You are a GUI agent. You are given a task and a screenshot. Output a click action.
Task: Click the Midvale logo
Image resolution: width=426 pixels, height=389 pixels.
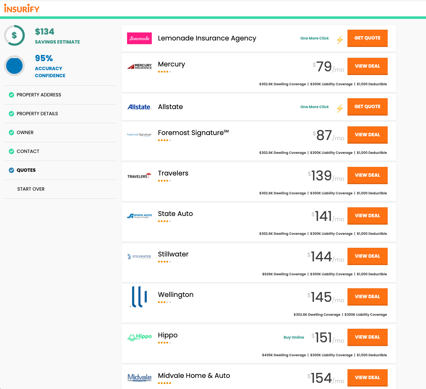pos(139,378)
